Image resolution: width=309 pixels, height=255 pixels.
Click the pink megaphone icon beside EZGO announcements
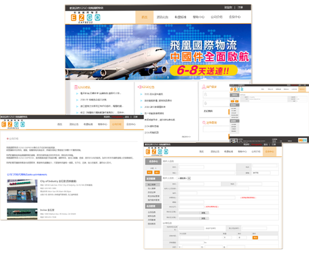pos(140,87)
